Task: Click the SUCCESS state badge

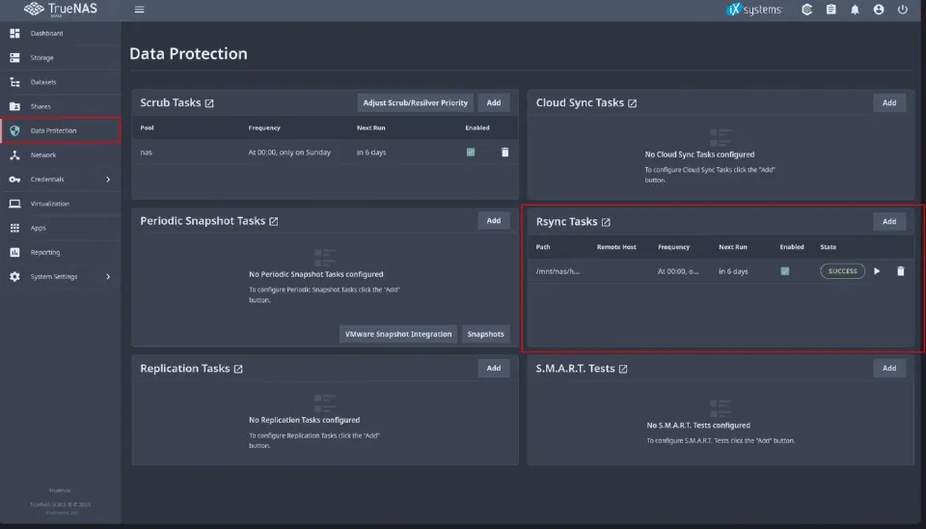Action: pos(842,271)
